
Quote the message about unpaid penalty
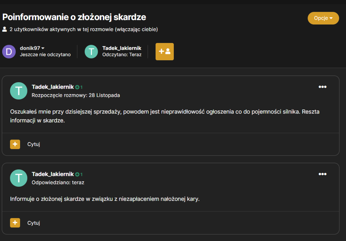[34, 223]
